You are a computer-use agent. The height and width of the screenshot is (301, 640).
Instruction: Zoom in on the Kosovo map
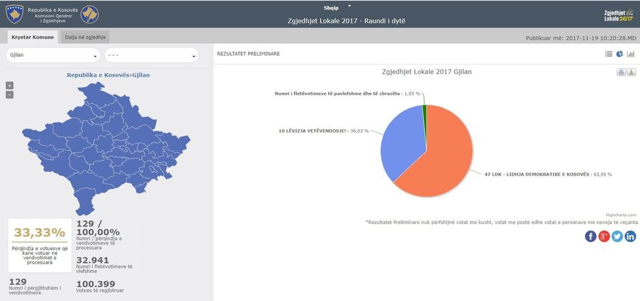point(9,86)
